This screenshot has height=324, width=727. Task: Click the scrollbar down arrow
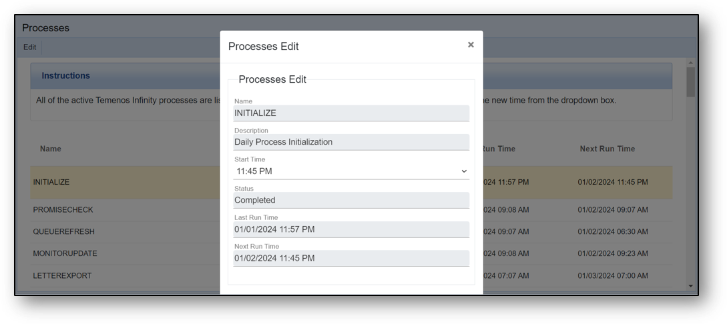click(691, 286)
